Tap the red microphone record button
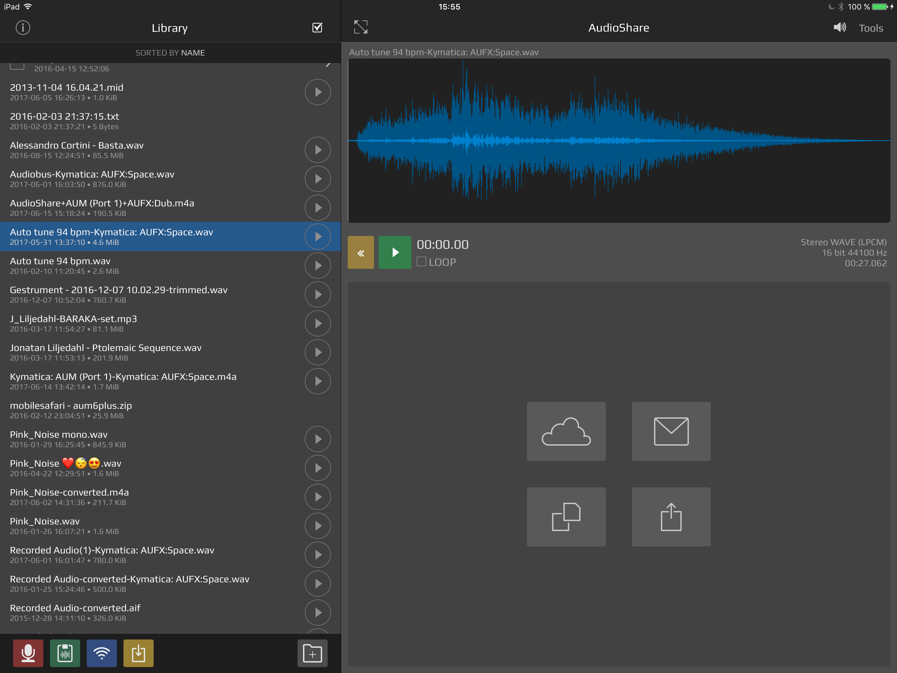Viewport: 897px width, 673px height. 28,653
